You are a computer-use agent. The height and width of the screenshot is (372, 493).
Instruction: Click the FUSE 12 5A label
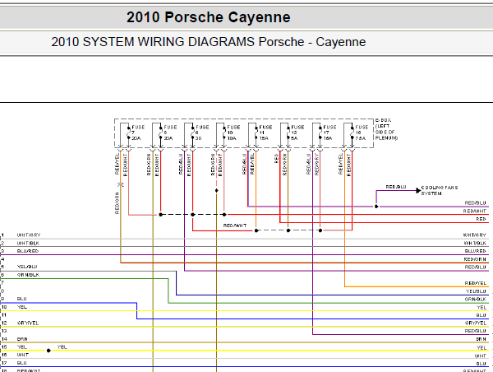297,133
